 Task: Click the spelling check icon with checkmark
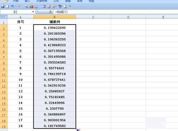click(26, 6)
